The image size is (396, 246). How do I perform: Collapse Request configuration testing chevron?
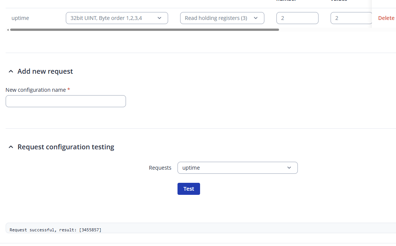click(x=11, y=147)
